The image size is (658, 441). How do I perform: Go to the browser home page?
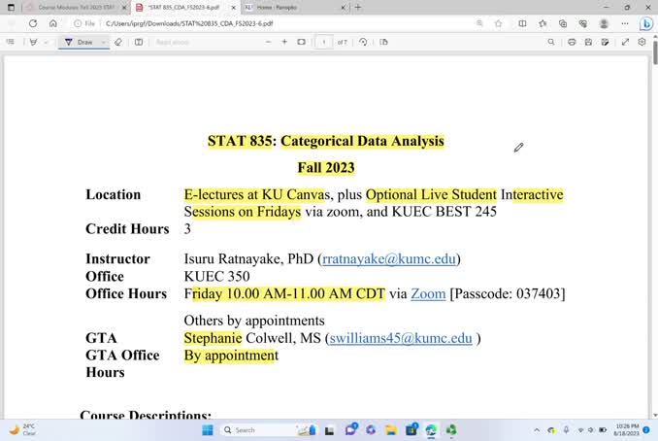tap(52, 23)
